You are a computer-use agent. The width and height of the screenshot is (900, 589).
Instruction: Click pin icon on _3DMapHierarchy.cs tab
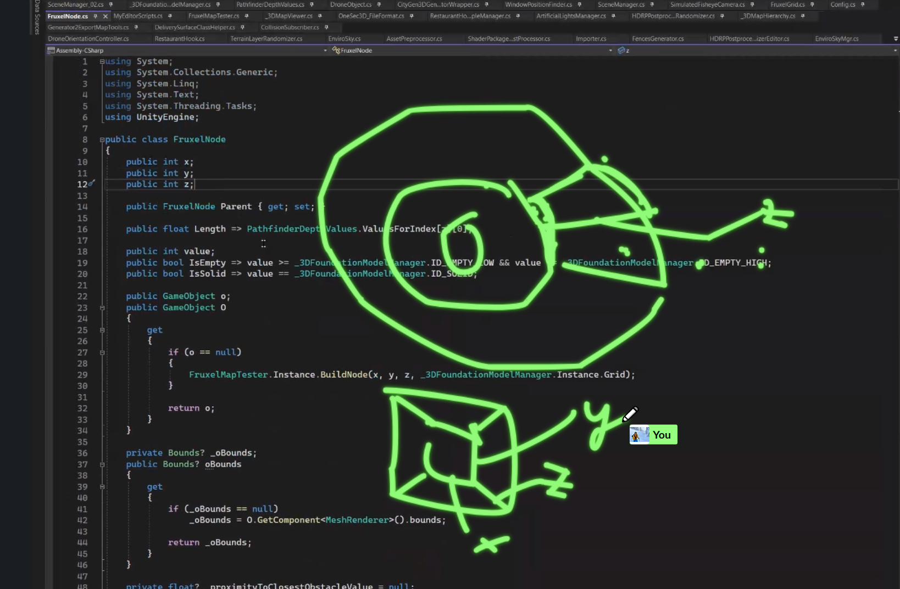pos(803,16)
